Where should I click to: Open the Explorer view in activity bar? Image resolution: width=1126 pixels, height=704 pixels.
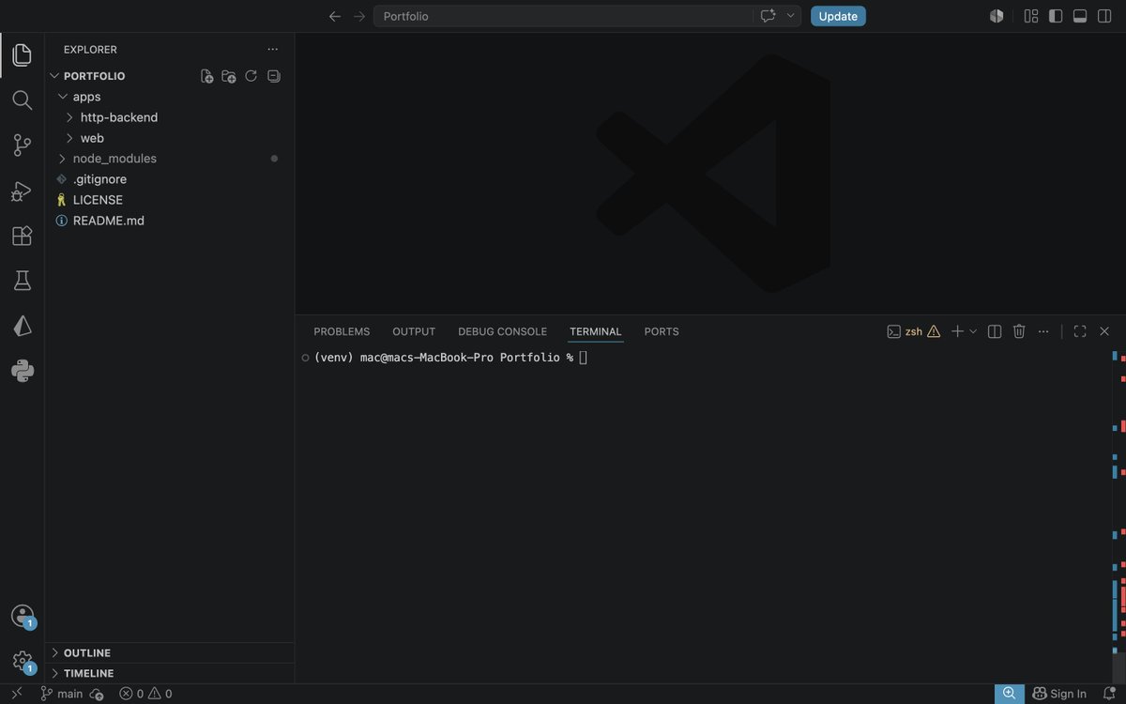23,54
